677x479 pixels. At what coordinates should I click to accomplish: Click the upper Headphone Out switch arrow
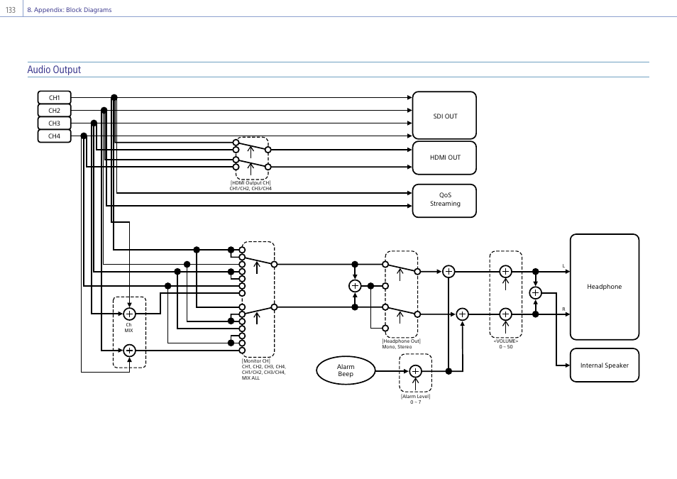[x=400, y=274]
